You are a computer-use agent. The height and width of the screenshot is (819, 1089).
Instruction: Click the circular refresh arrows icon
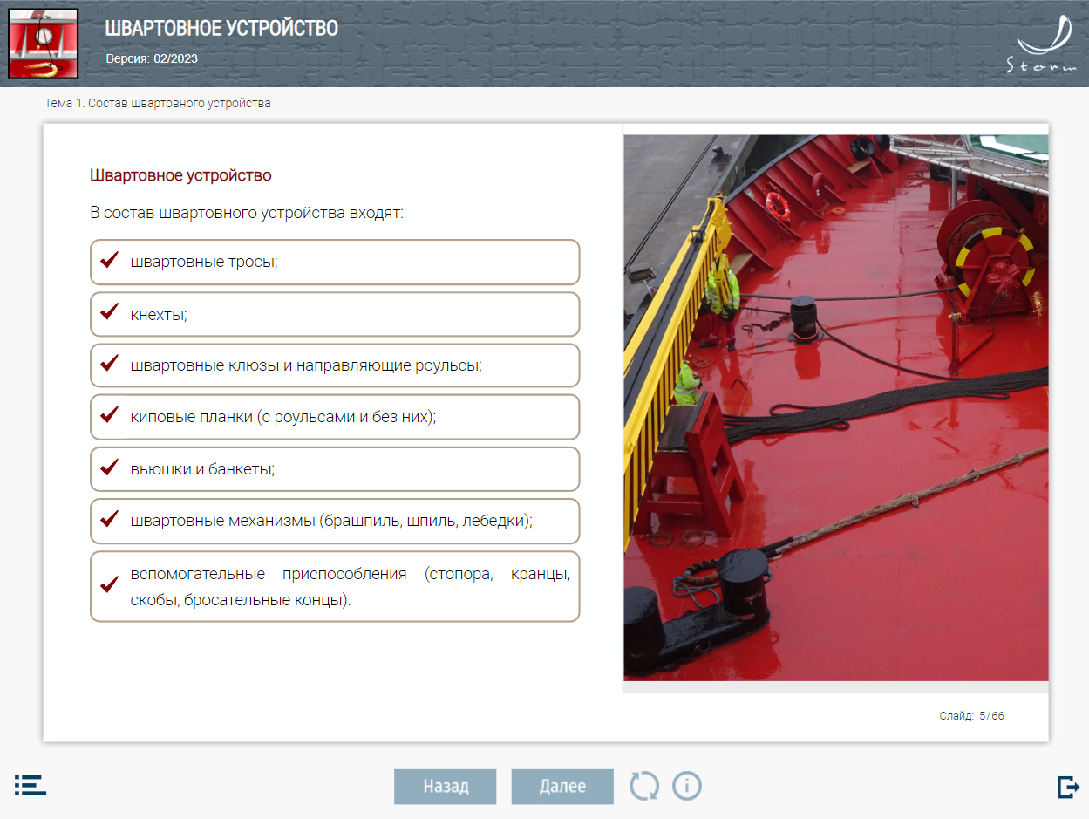(x=644, y=786)
